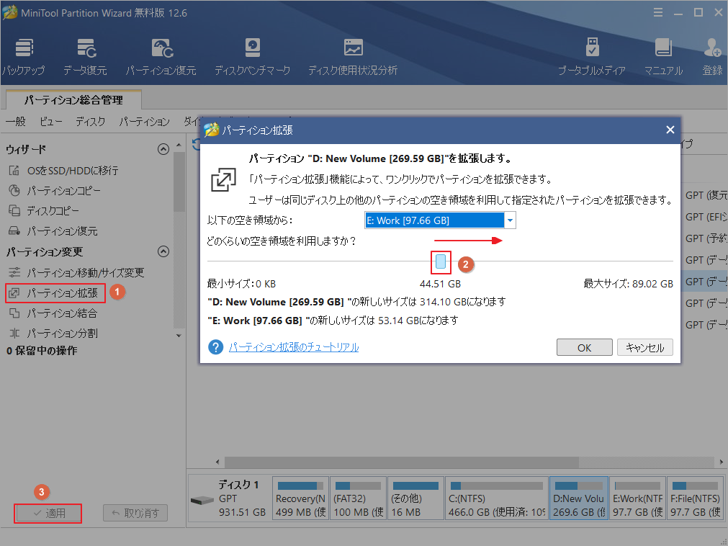Select the C:(NTFS) 466.0 GB partition
This screenshot has height=546, width=728.
coord(497,498)
